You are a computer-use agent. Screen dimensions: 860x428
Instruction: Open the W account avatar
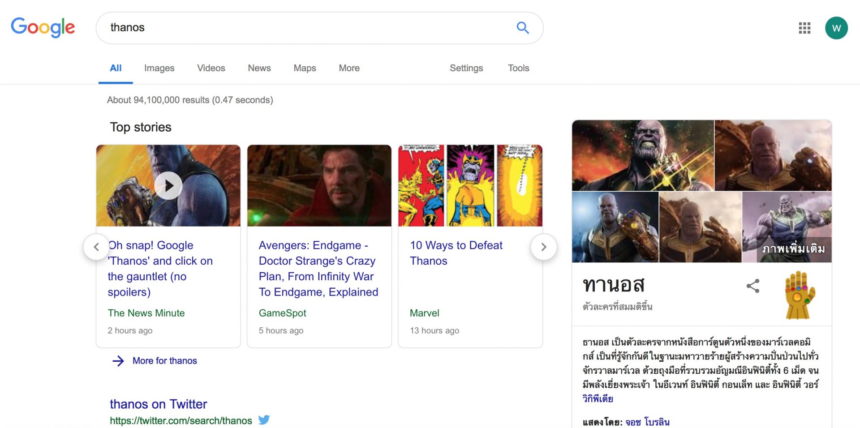[836, 28]
